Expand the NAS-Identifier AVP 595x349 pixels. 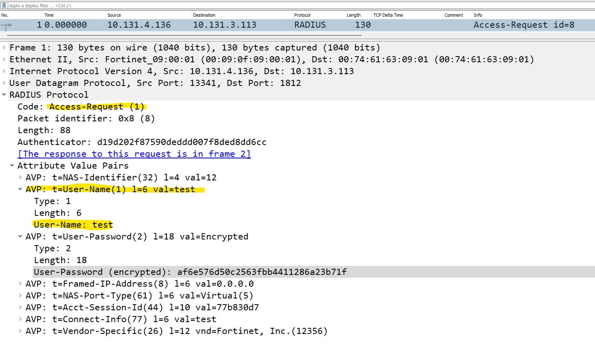pos(20,178)
